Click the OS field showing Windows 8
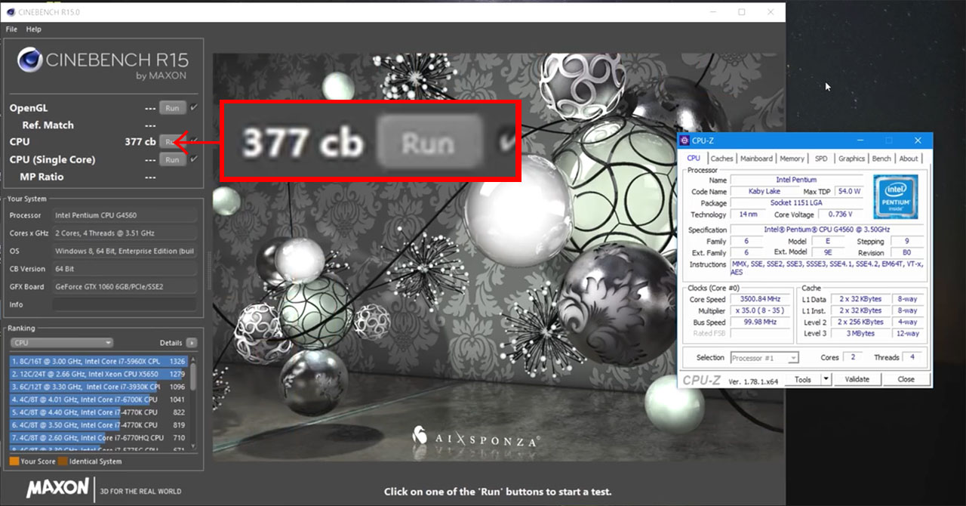This screenshot has width=966, height=506. pos(124,251)
